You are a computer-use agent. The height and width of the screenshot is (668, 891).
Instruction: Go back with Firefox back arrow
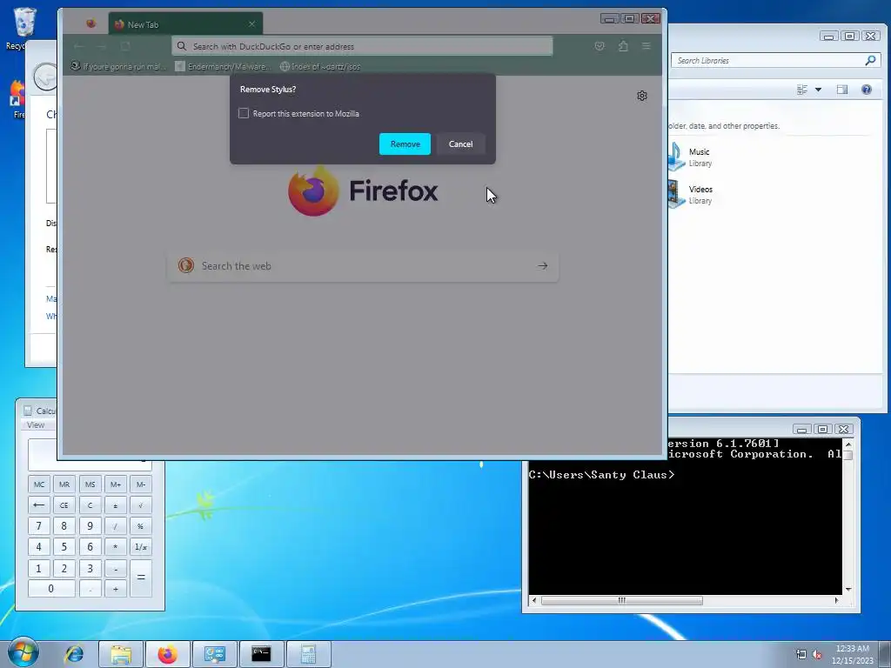click(x=79, y=46)
